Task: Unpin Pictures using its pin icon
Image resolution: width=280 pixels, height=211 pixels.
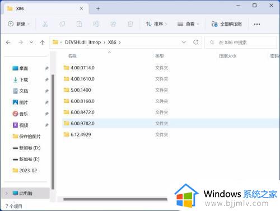Action: coord(46,102)
